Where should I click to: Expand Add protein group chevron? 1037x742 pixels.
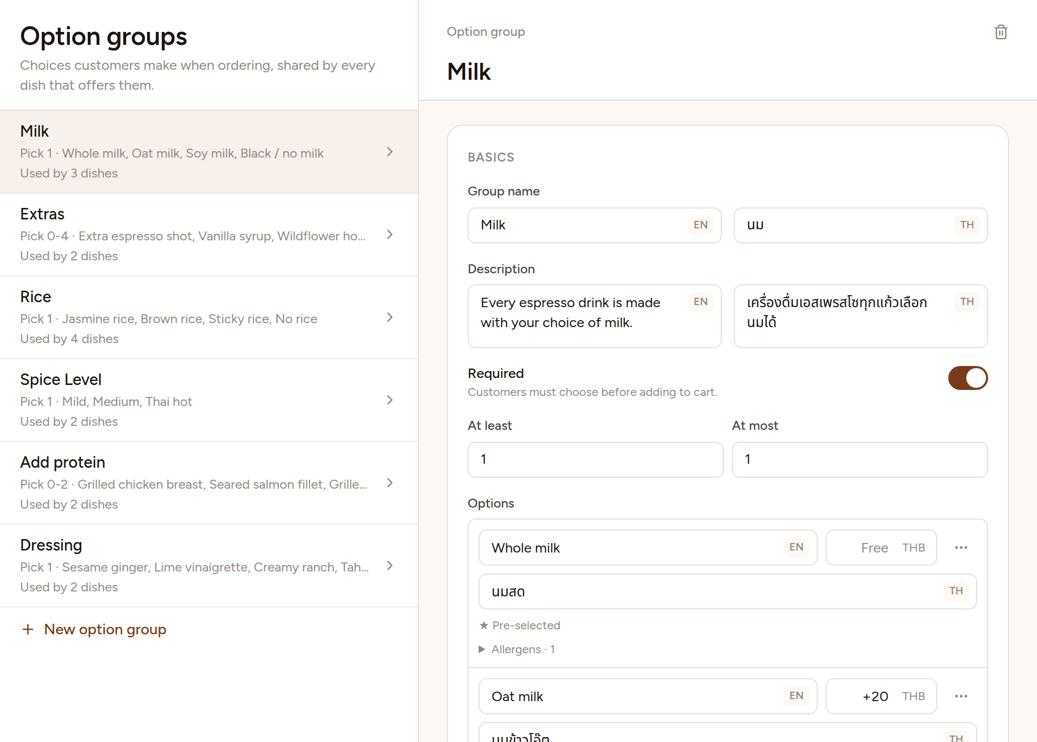pos(390,483)
